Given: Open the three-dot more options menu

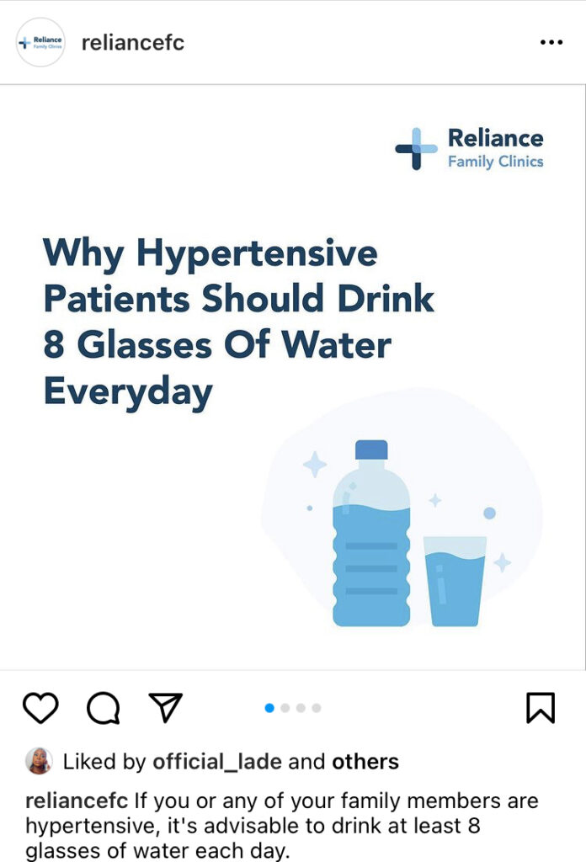Looking at the screenshot, I should point(551,42).
